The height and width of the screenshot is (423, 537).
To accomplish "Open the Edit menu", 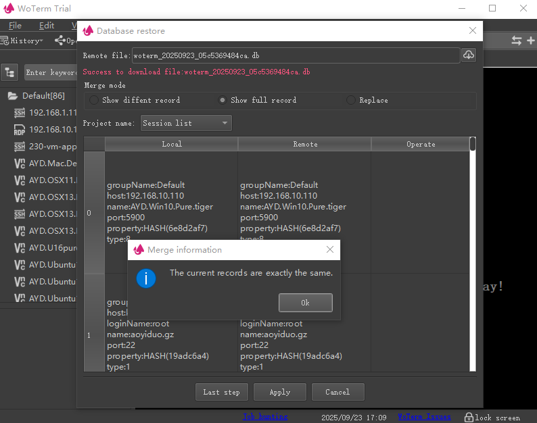I will pos(47,26).
